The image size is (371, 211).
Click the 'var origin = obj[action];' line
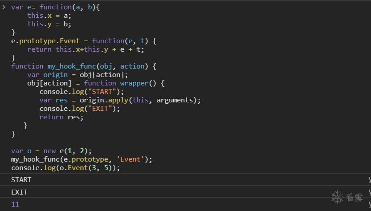tap(77, 75)
